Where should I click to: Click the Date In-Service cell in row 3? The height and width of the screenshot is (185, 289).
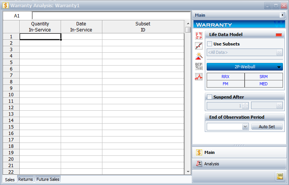click(x=82, y=49)
